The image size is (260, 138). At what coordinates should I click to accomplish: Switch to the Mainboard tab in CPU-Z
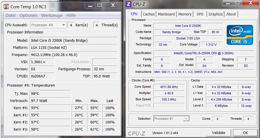click(166, 14)
